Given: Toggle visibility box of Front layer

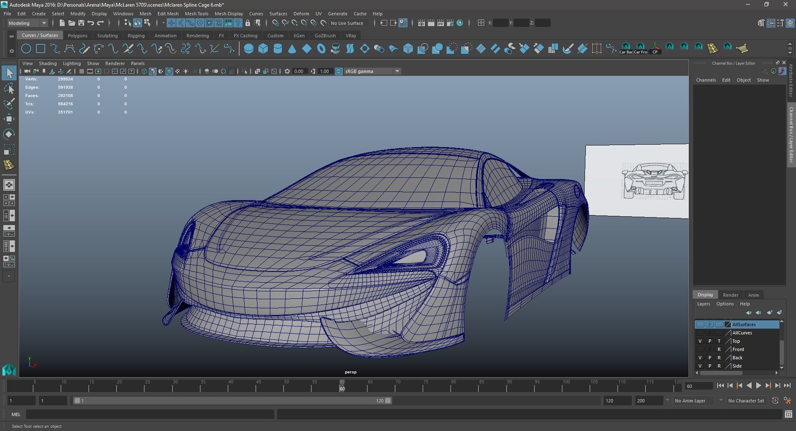Looking at the screenshot, I should [700, 349].
